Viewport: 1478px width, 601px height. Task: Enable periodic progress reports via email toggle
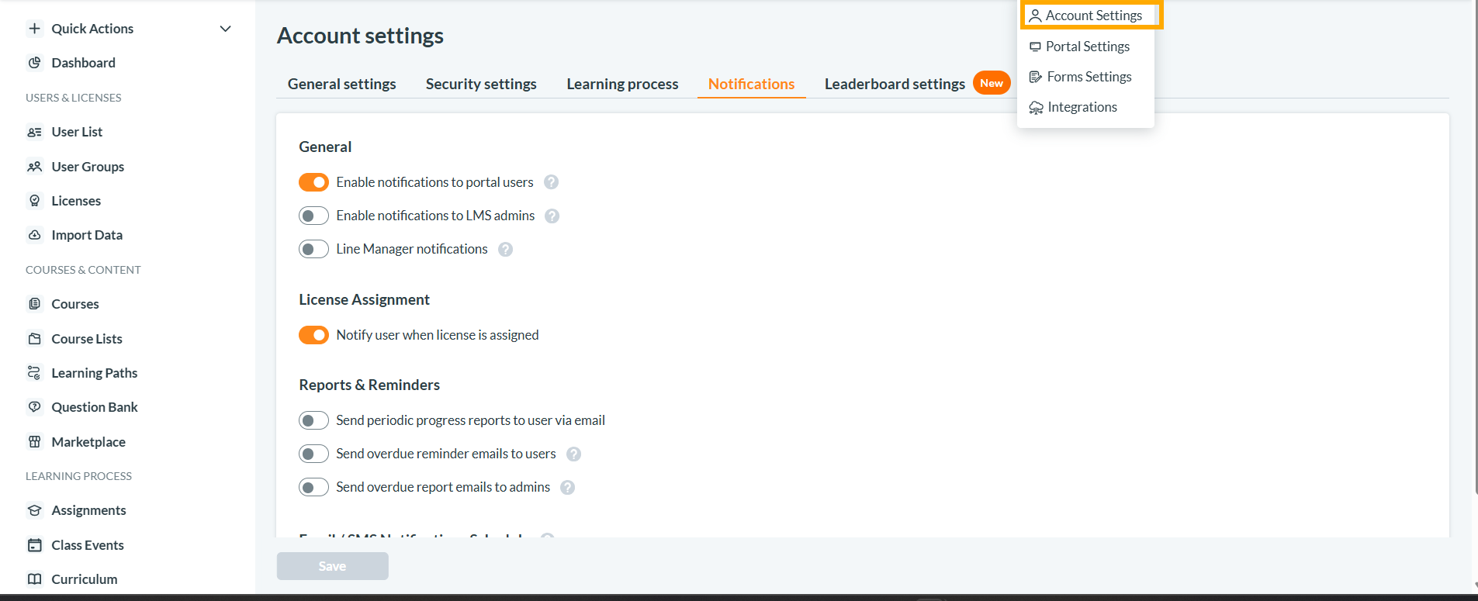(x=313, y=420)
